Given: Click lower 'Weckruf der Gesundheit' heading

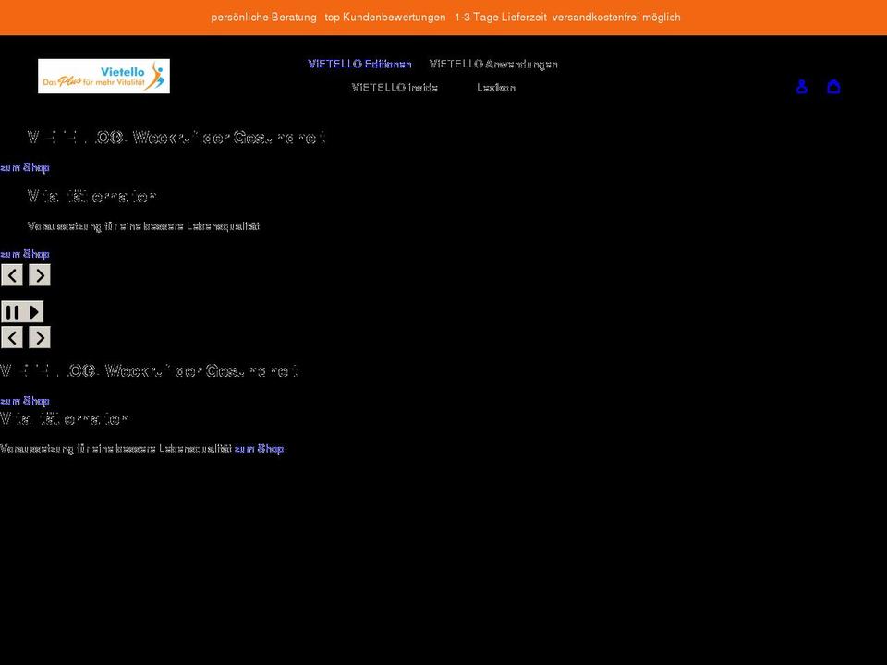Looking at the screenshot, I should pyautogui.click(x=150, y=371).
